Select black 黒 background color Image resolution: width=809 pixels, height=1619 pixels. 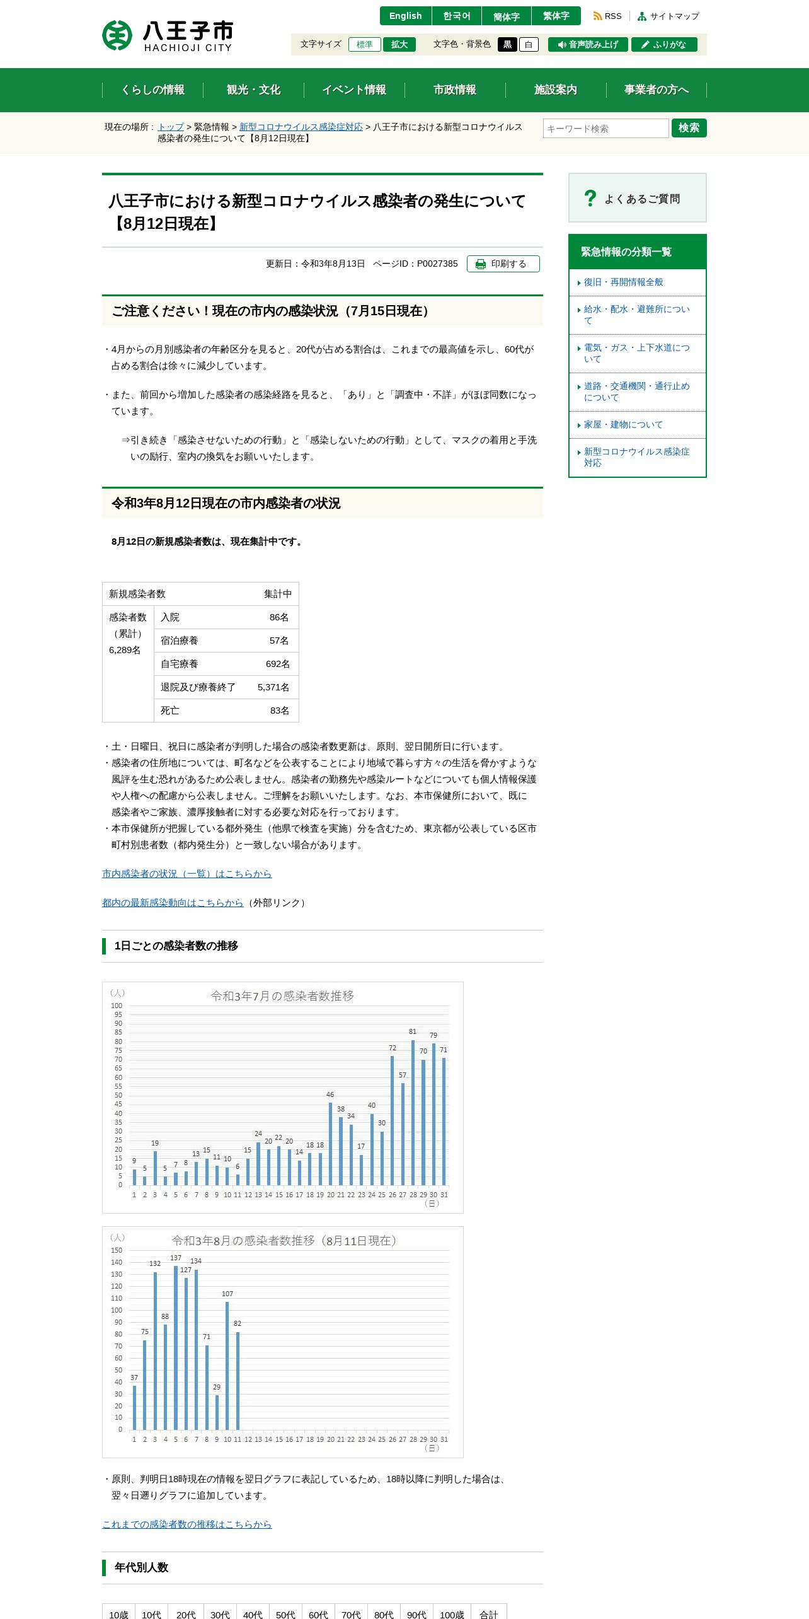(507, 44)
